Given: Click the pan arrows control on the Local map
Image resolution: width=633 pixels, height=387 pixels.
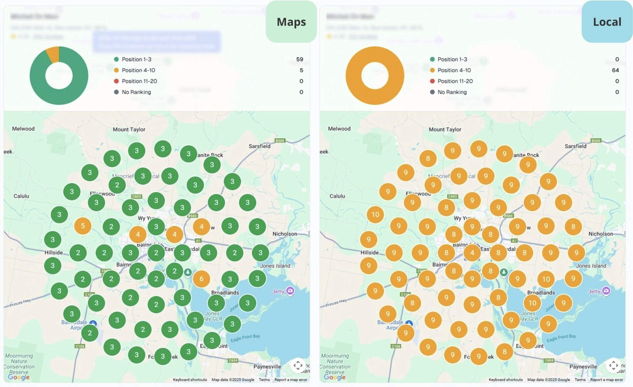Looking at the screenshot, I should coord(614,365).
